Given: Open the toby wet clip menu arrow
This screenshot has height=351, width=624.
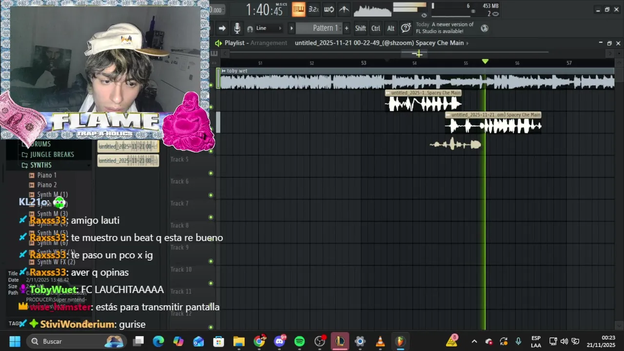Looking at the screenshot, I should [223, 71].
